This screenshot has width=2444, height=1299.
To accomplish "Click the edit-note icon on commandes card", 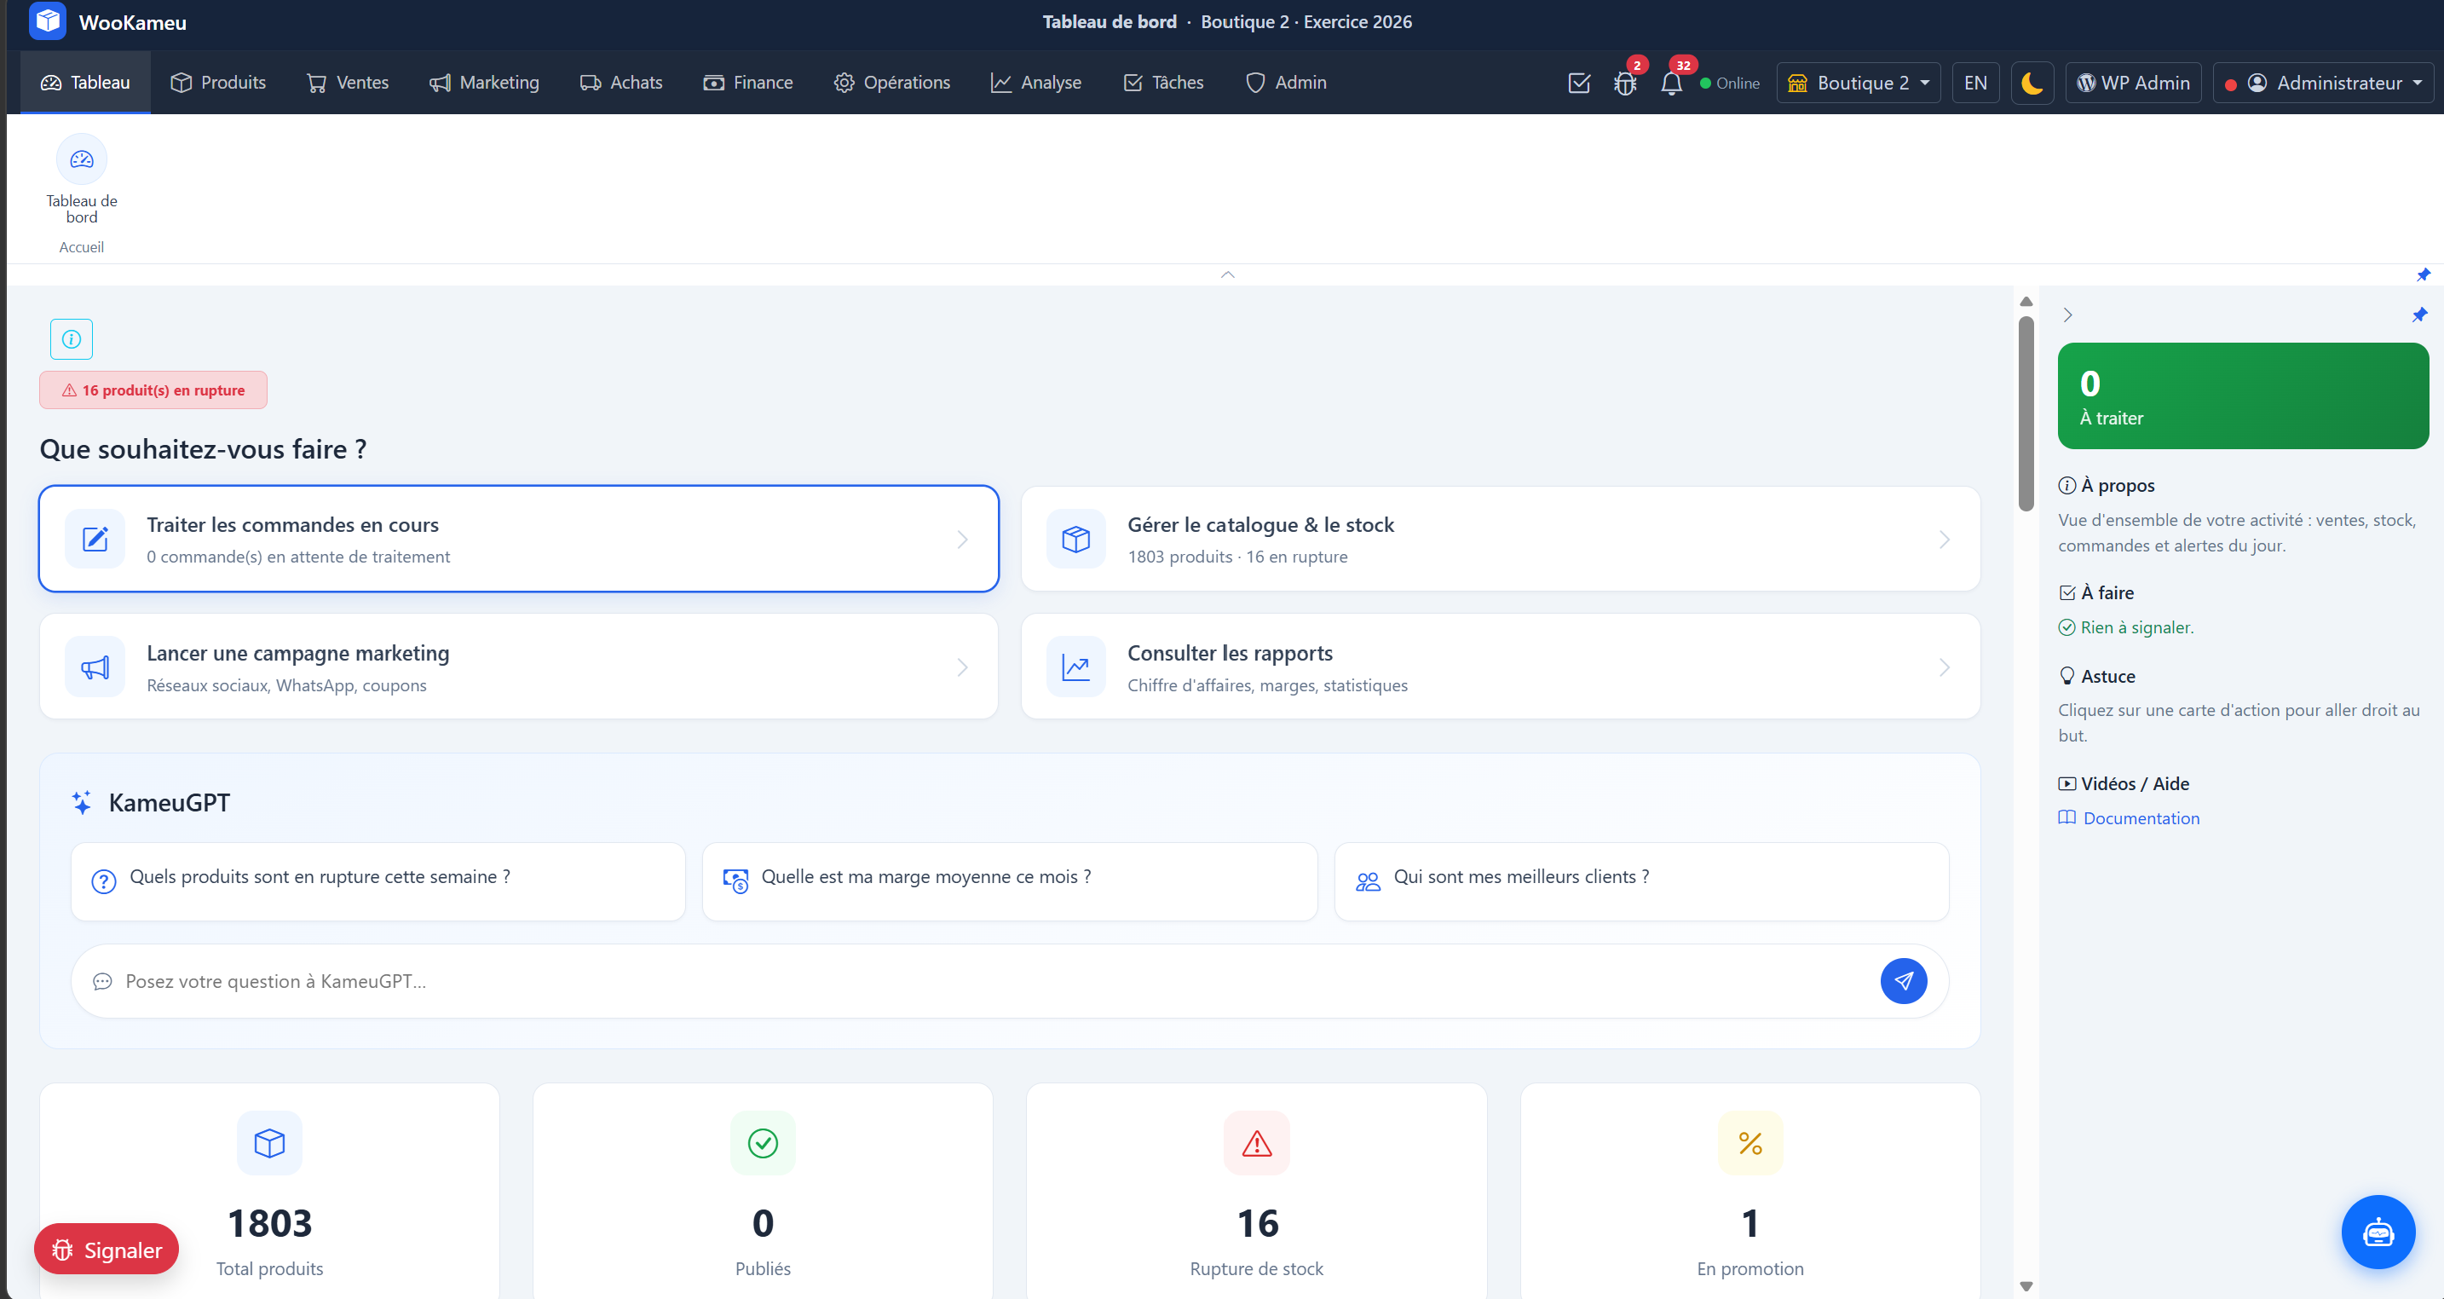I will [x=95, y=539].
